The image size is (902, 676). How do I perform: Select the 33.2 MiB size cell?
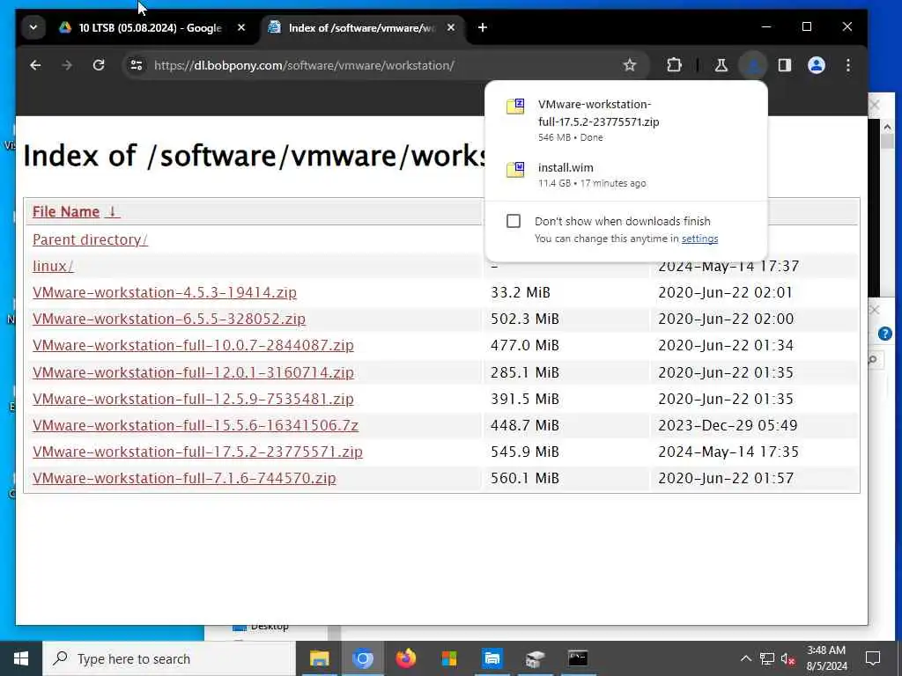click(x=521, y=292)
